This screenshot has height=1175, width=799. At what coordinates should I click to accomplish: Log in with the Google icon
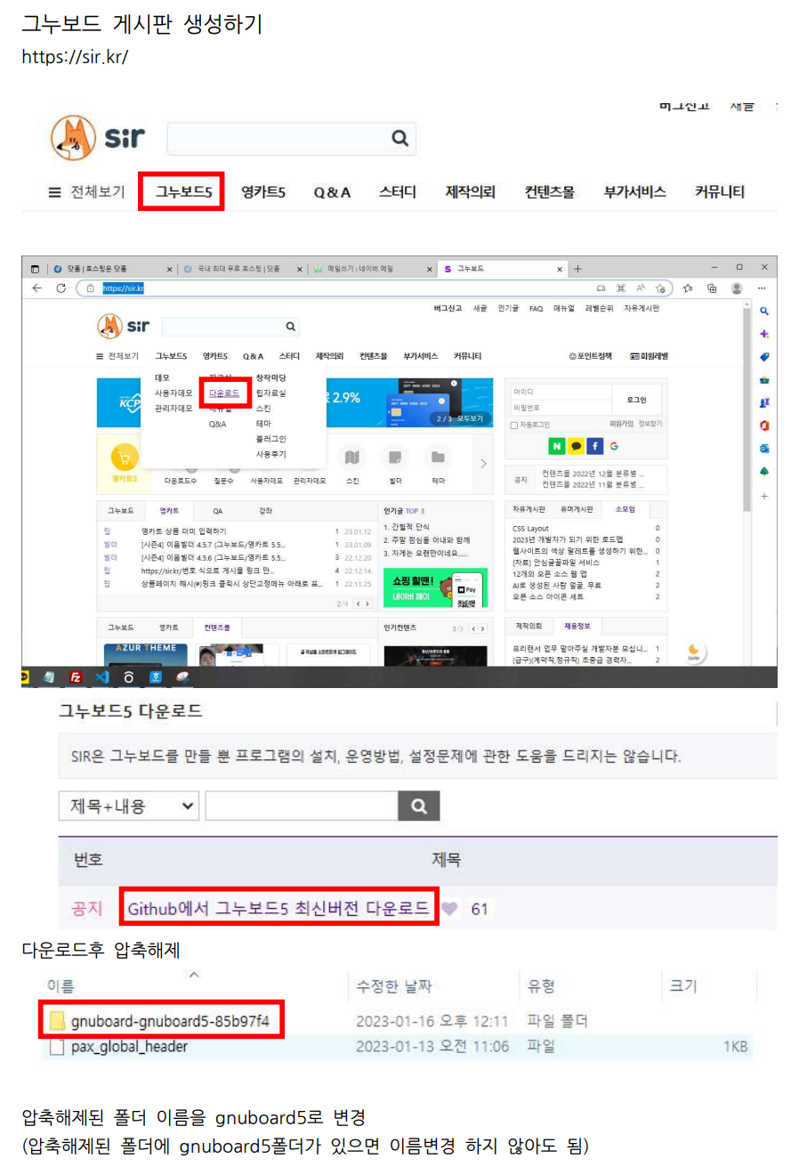614,446
